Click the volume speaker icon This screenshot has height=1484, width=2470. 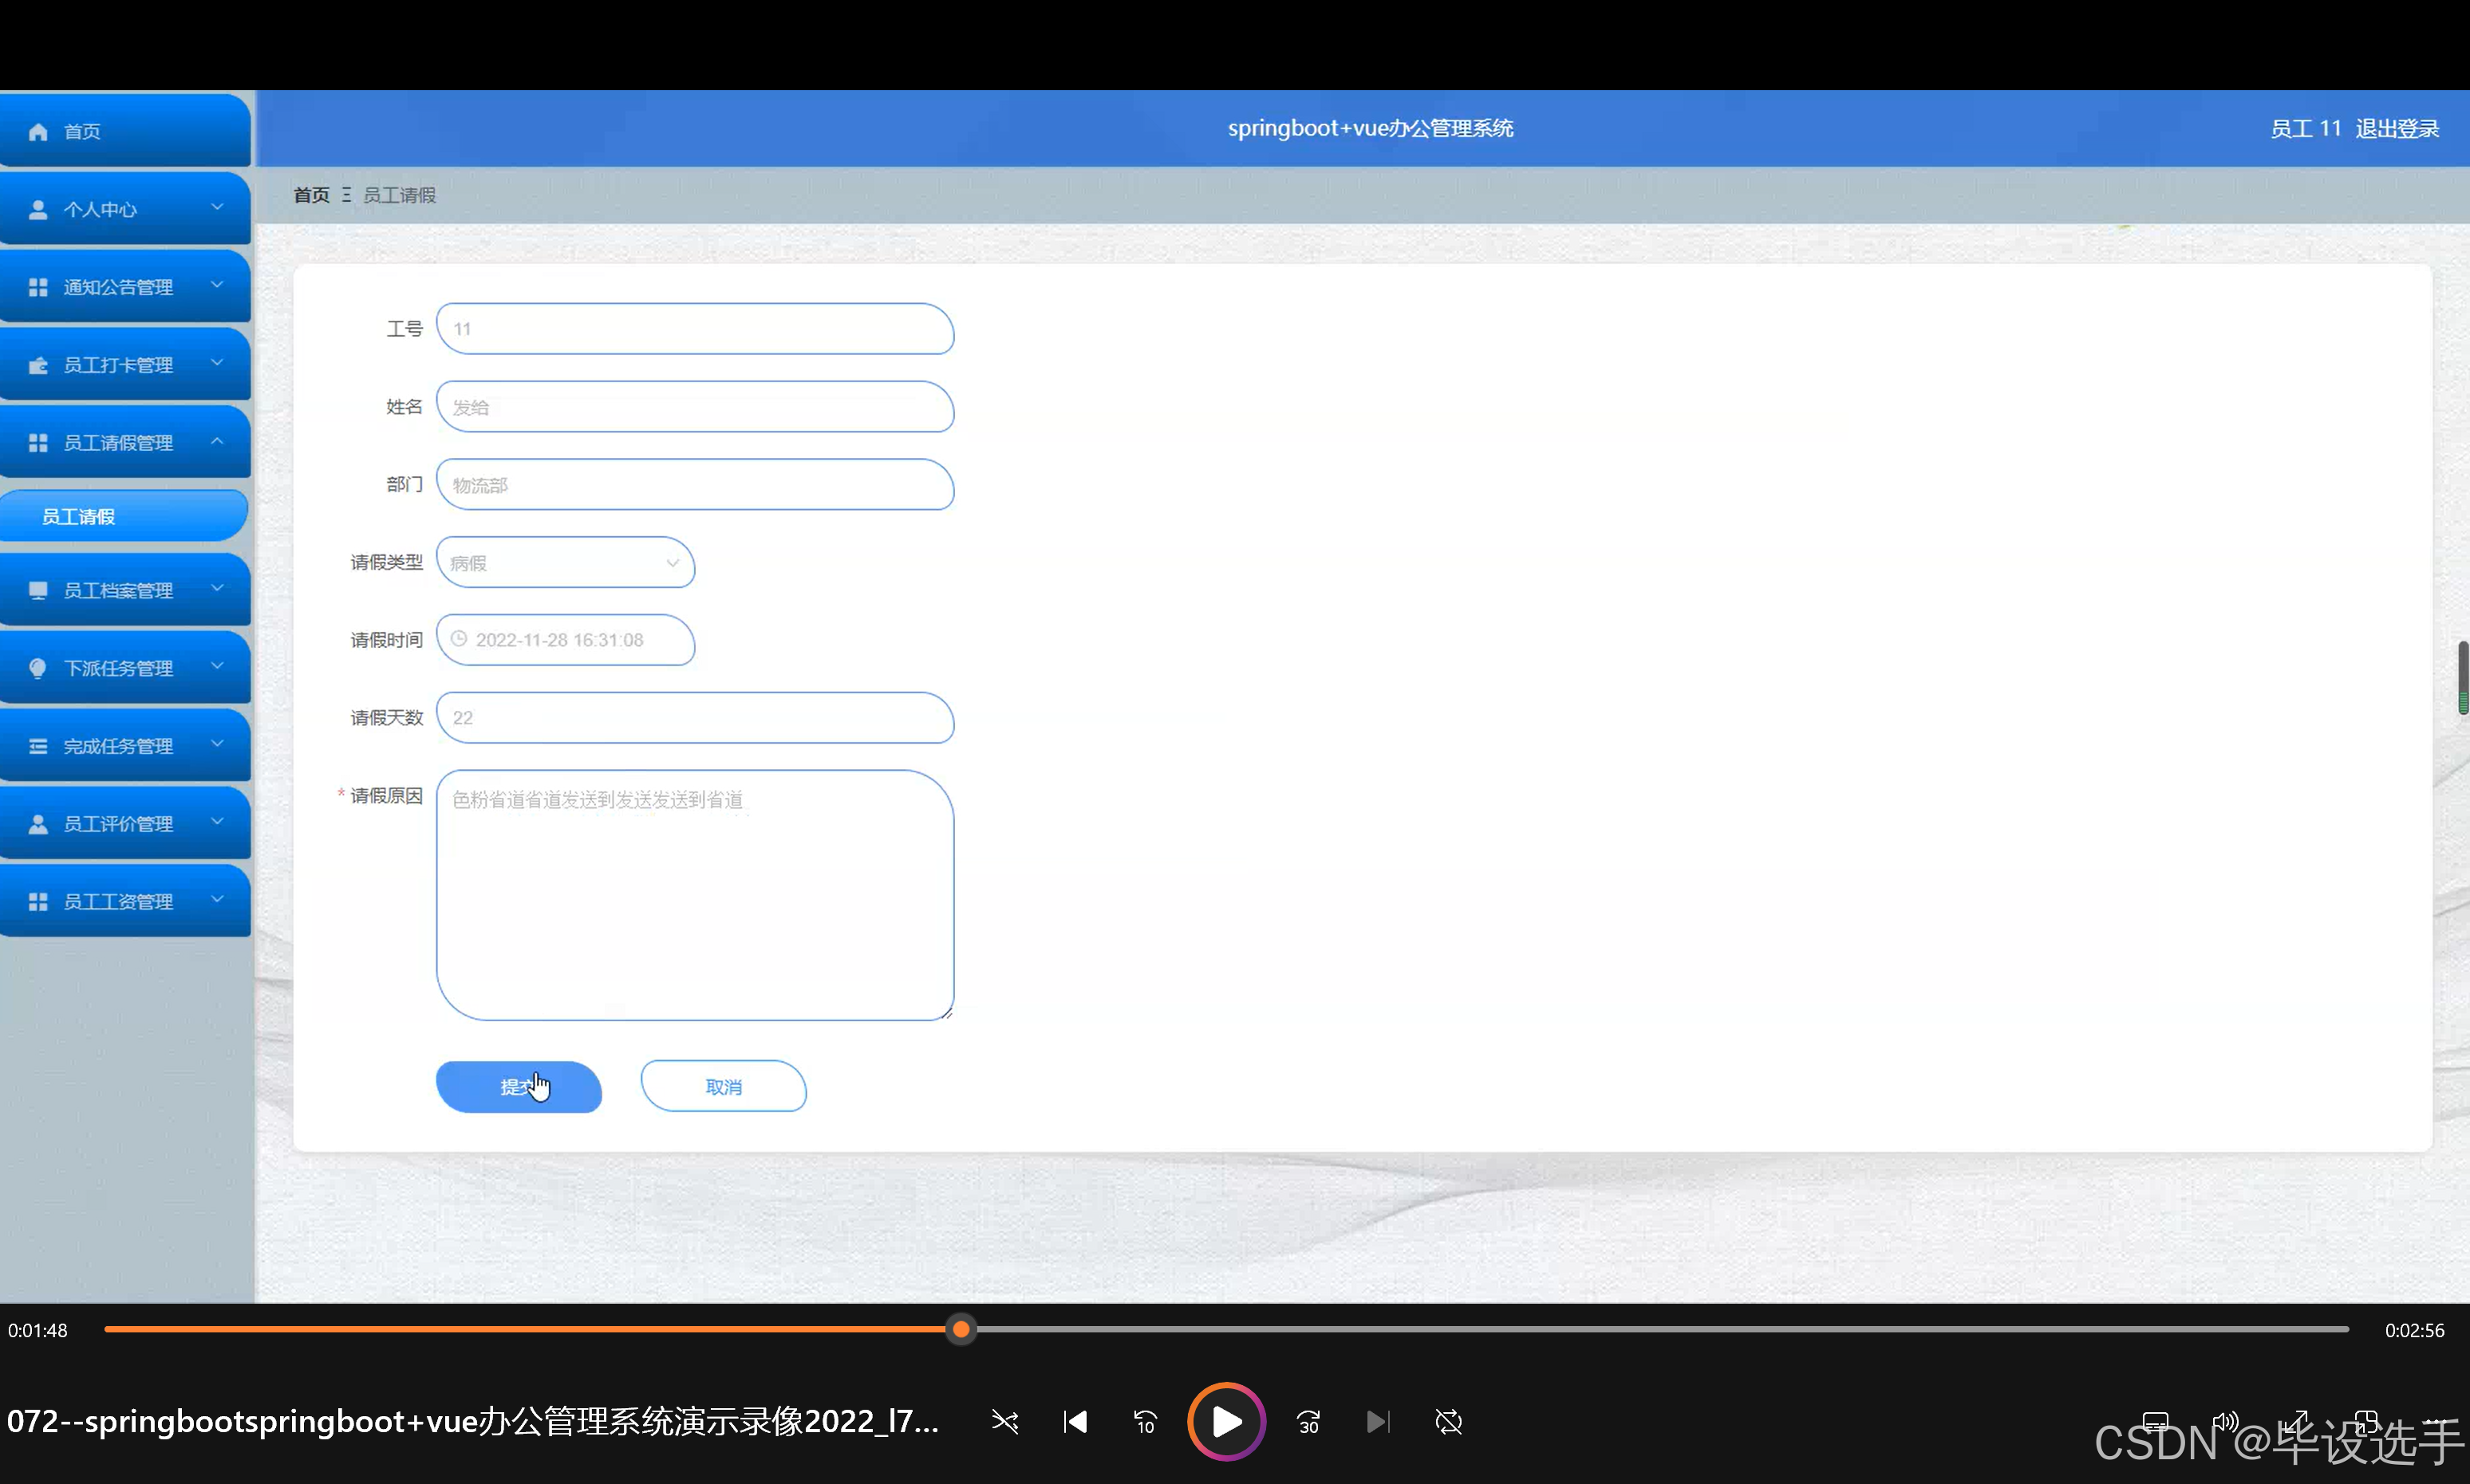[x=2225, y=1421]
